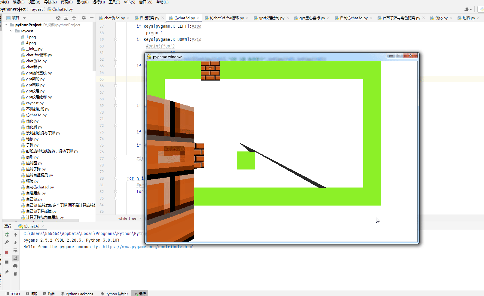
Task: Open the Python 控制台 tool window
Action: 114,294
